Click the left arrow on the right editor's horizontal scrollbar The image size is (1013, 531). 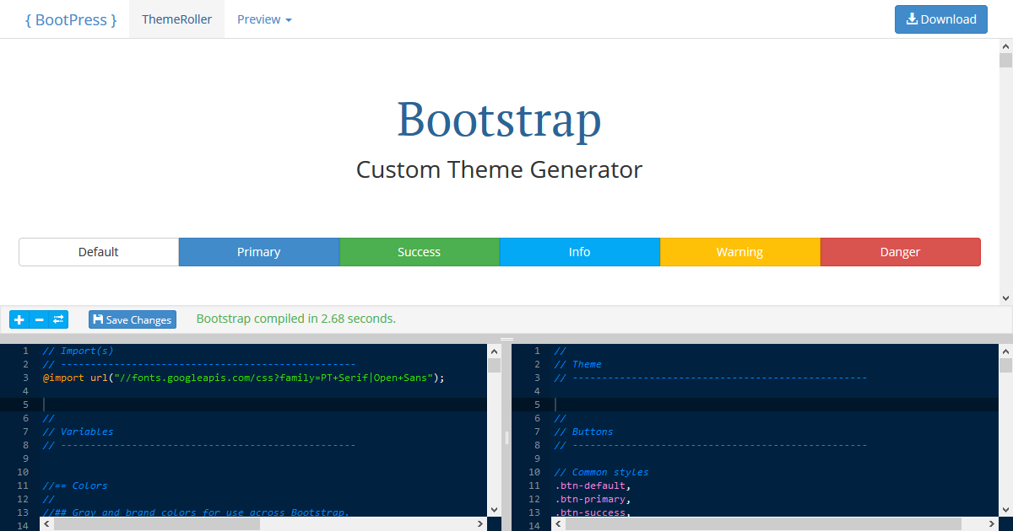pyautogui.click(x=558, y=523)
